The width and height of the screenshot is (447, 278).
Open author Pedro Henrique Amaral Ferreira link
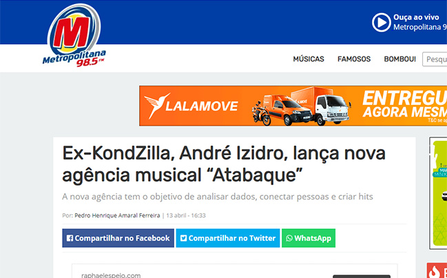tap(117, 215)
